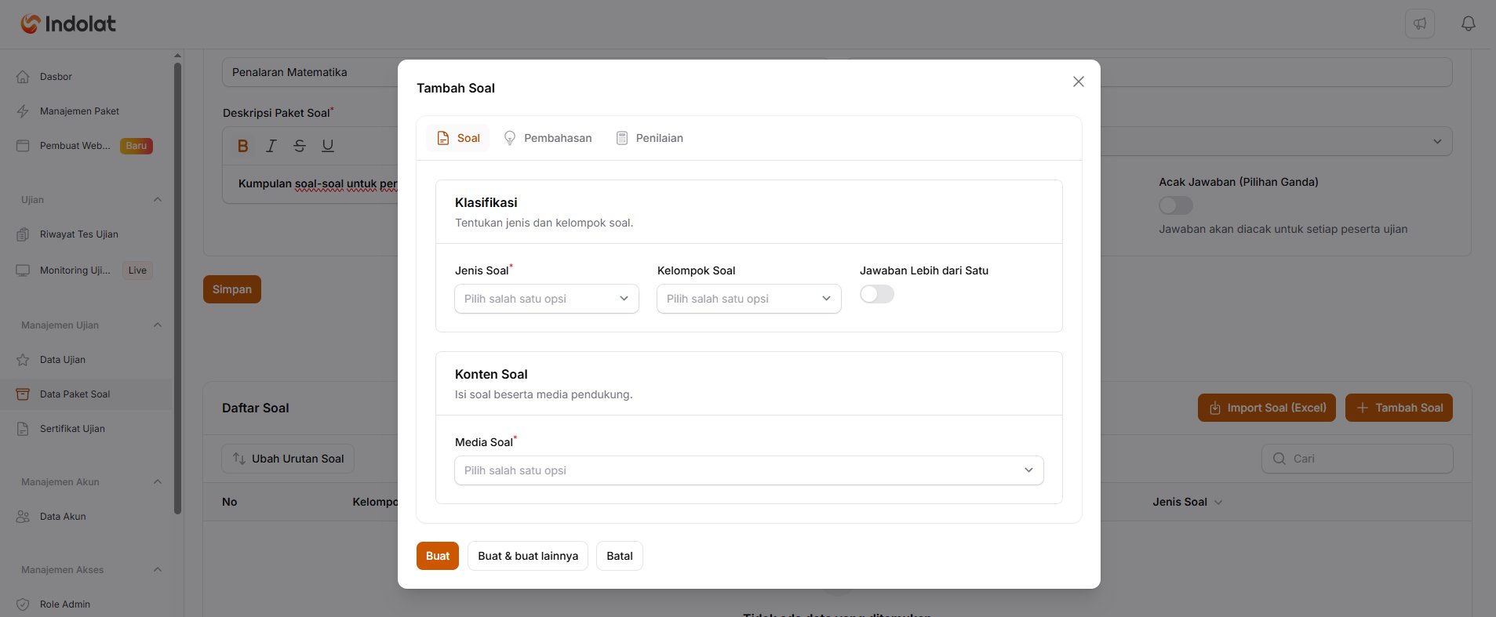The height and width of the screenshot is (617, 1496).
Task: Toggle Acak Jawaban (Pilihan Ganda) switch
Action: [x=1176, y=205]
